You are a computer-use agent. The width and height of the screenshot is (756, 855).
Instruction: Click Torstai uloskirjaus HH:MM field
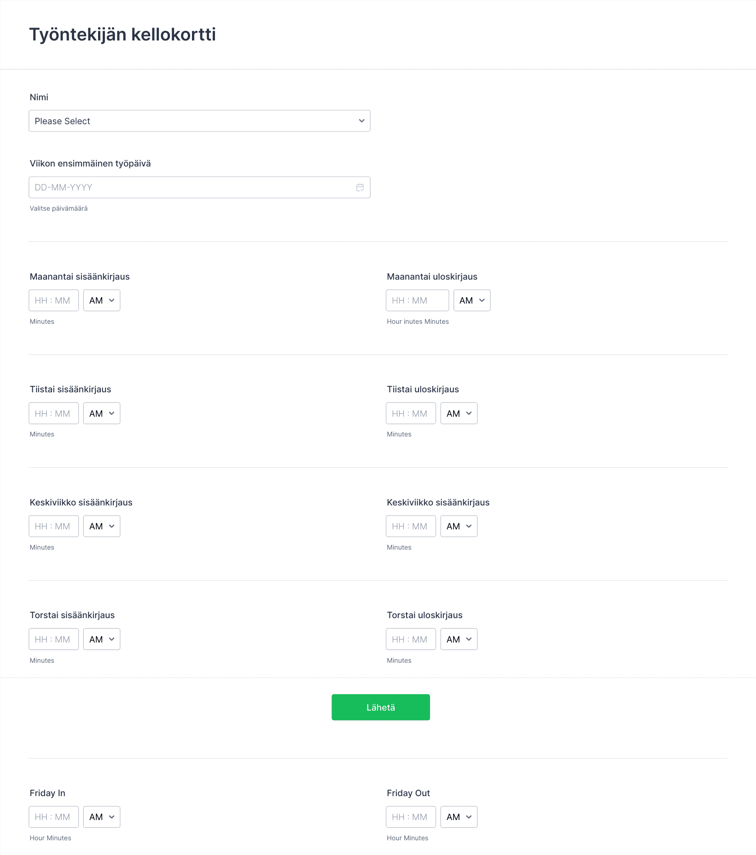click(411, 639)
